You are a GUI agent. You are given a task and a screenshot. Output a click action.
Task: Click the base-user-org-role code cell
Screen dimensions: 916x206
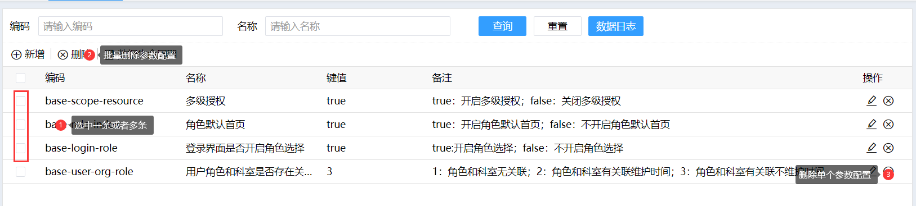(x=89, y=172)
